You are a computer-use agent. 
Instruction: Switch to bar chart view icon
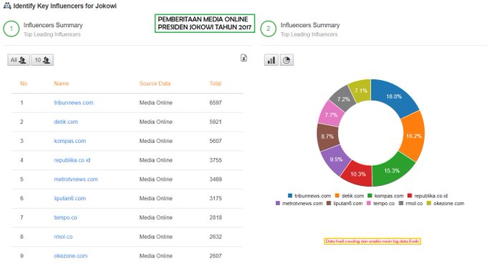tap(271, 60)
